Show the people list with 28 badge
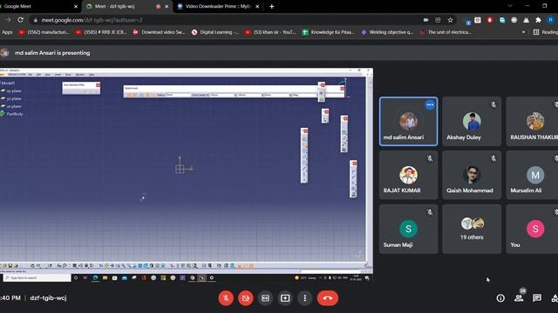 (519, 297)
